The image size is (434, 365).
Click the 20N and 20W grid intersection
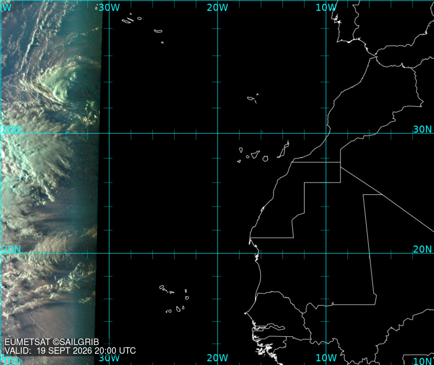[x=217, y=253]
